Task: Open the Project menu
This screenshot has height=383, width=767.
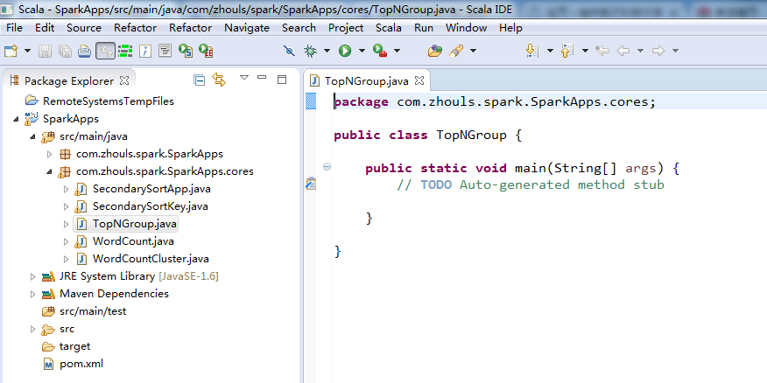Action: point(346,28)
